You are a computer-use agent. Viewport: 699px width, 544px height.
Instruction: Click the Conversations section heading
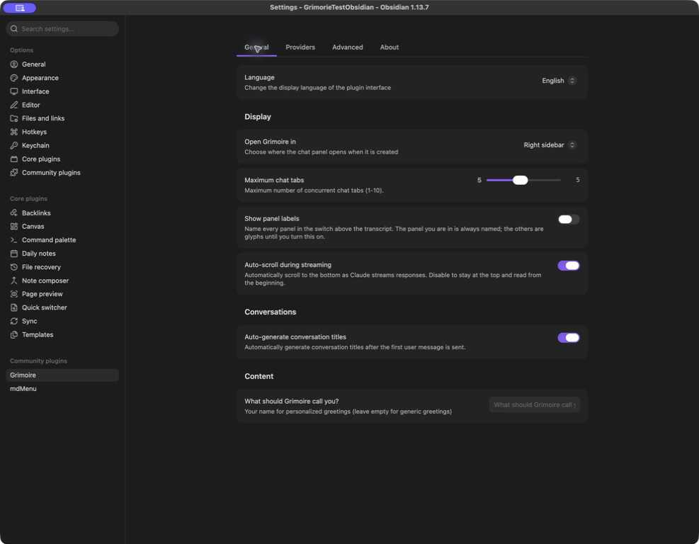click(x=270, y=312)
